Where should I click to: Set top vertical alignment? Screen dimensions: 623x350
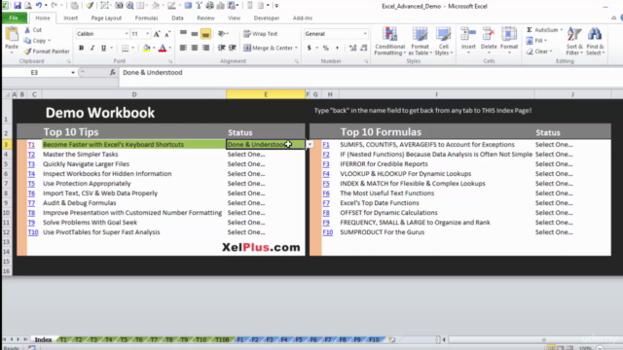click(183, 34)
